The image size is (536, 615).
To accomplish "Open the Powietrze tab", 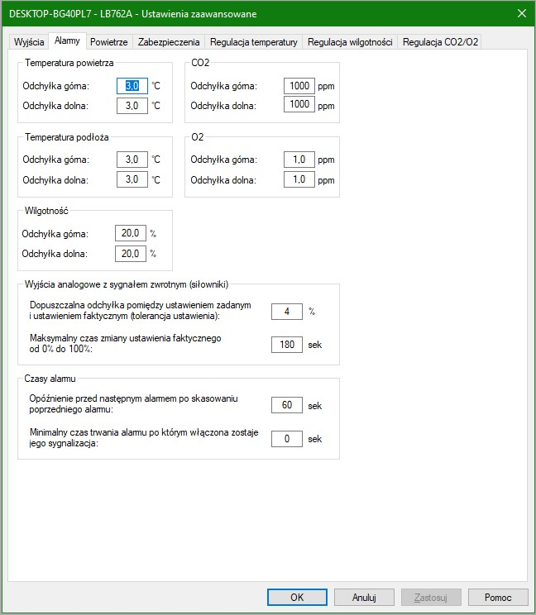I will (x=109, y=42).
